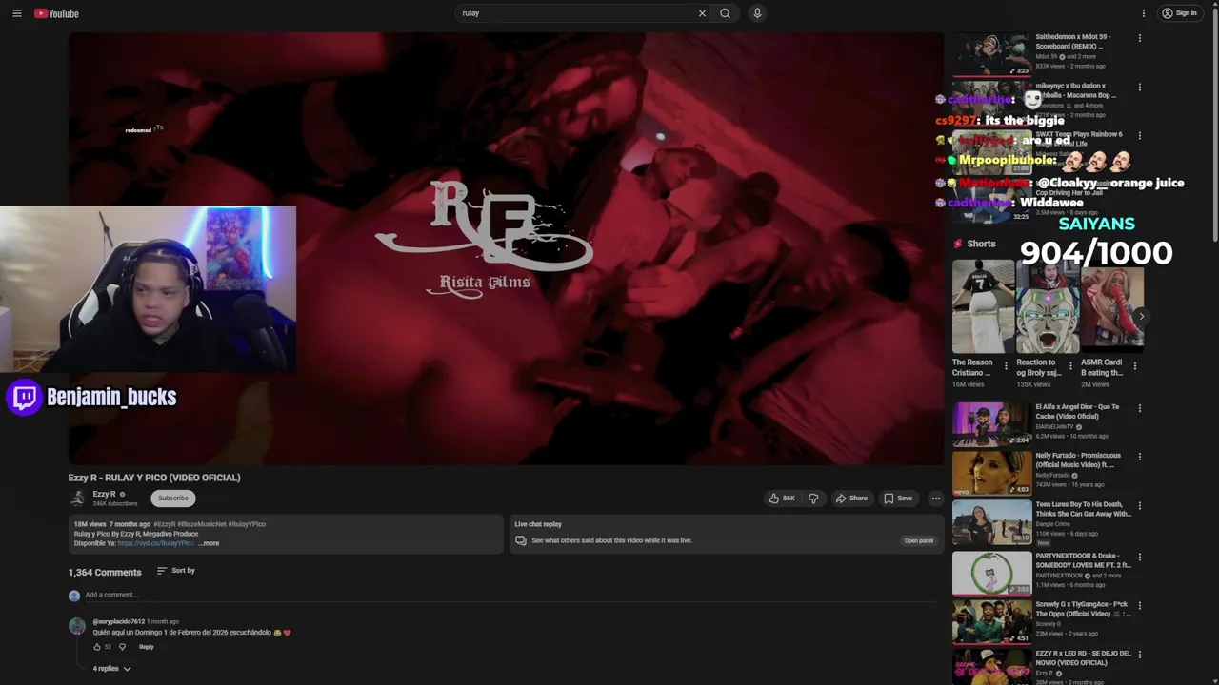Click the #EzzyR hashtag
Image resolution: width=1219 pixels, height=685 pixels.
click(x=165, y=524)
